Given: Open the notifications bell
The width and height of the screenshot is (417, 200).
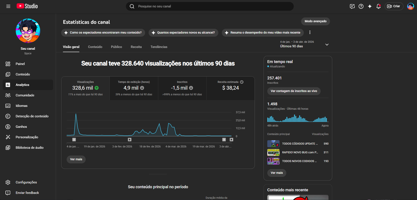Looking at the screenshot, I should [378, 6].
